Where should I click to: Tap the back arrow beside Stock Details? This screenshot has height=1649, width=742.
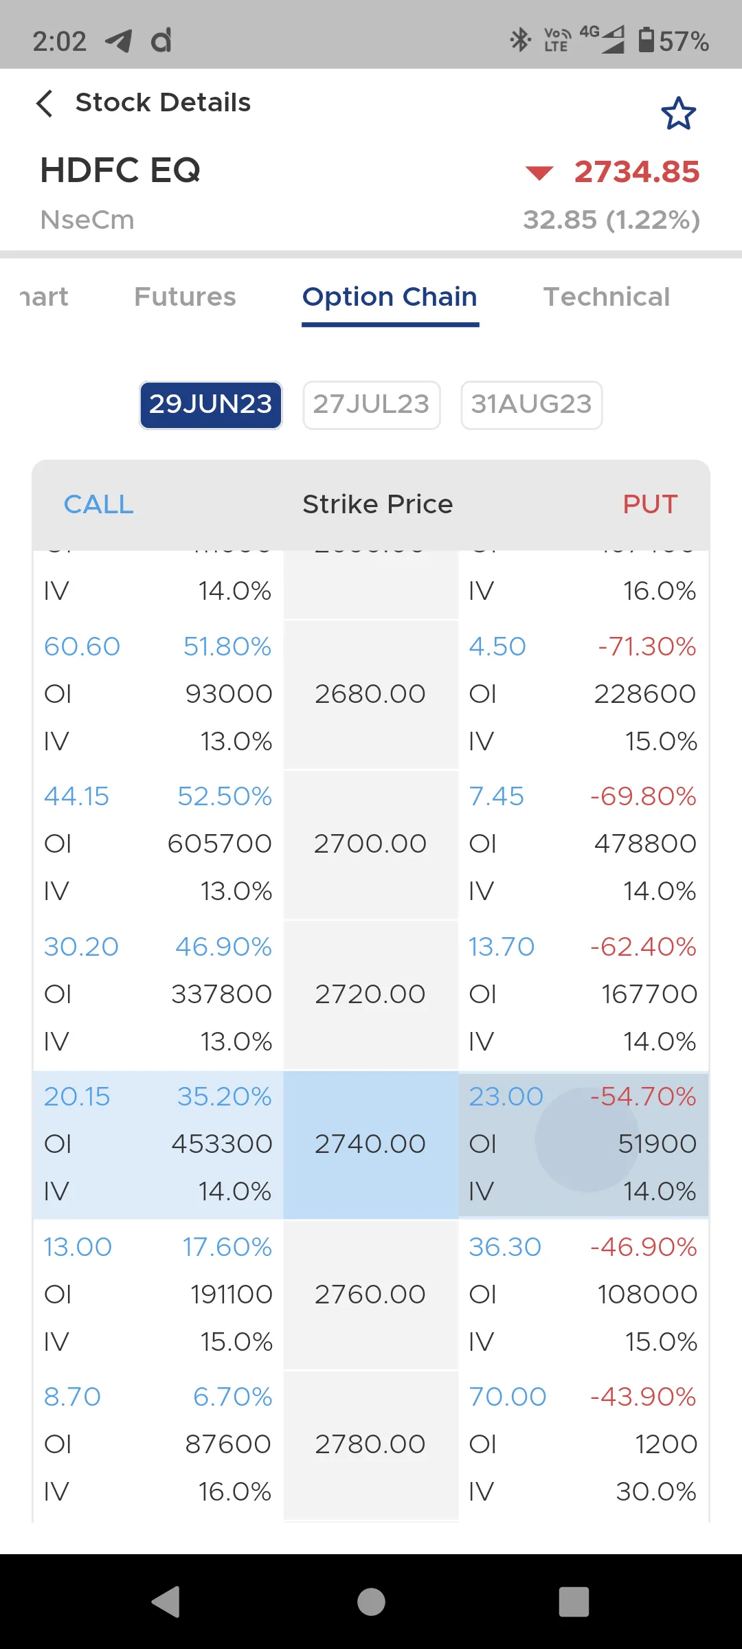[x=45, y=104]
